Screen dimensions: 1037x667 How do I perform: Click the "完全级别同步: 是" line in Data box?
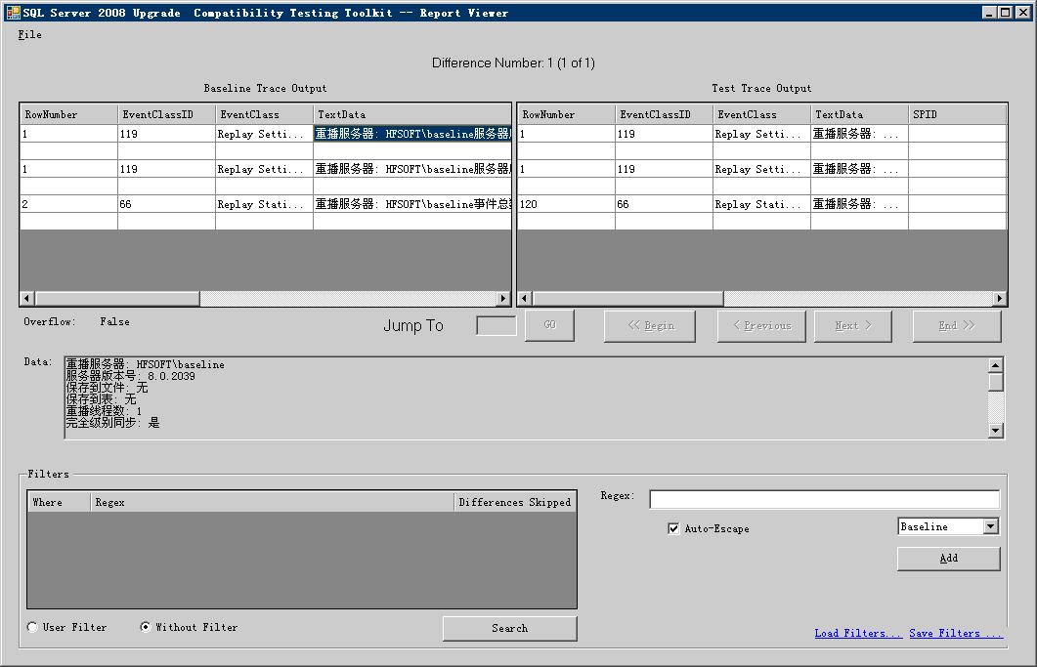[x=112, y=423]
